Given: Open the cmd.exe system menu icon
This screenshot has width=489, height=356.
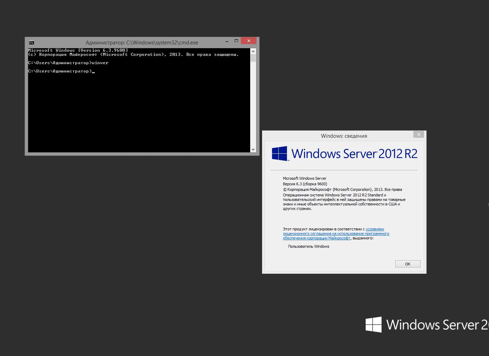Looking at the screenshot, I should 32,43.
